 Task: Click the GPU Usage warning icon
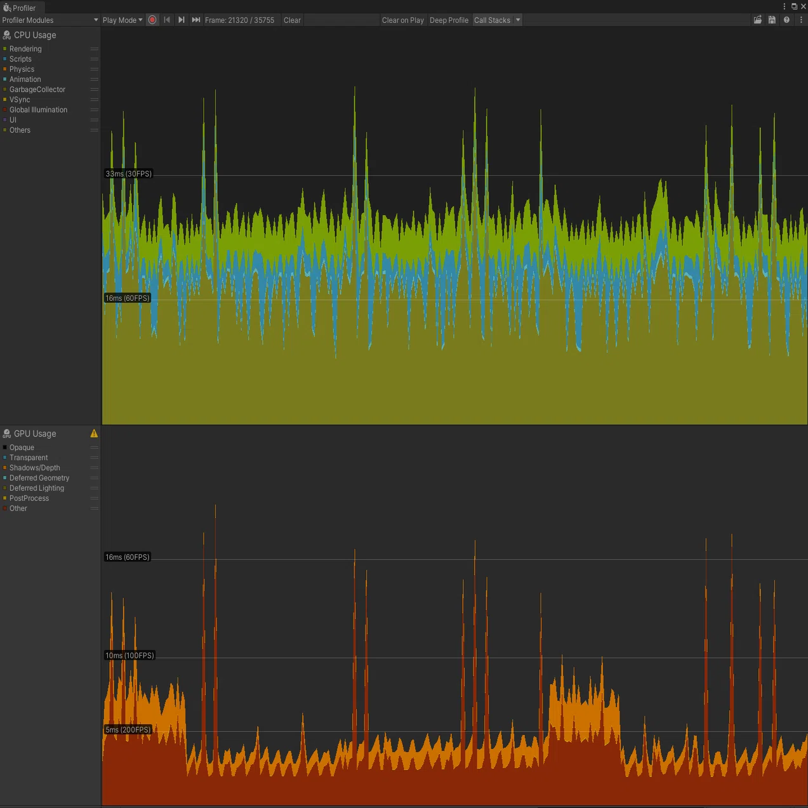click(94, 434)
